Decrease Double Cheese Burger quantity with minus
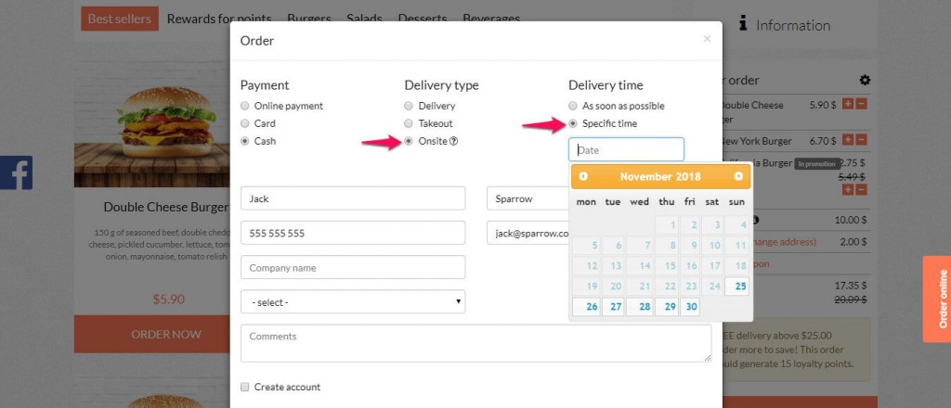Image resolution: width=951 pixels, height=408 pixels. pos(861,104)
